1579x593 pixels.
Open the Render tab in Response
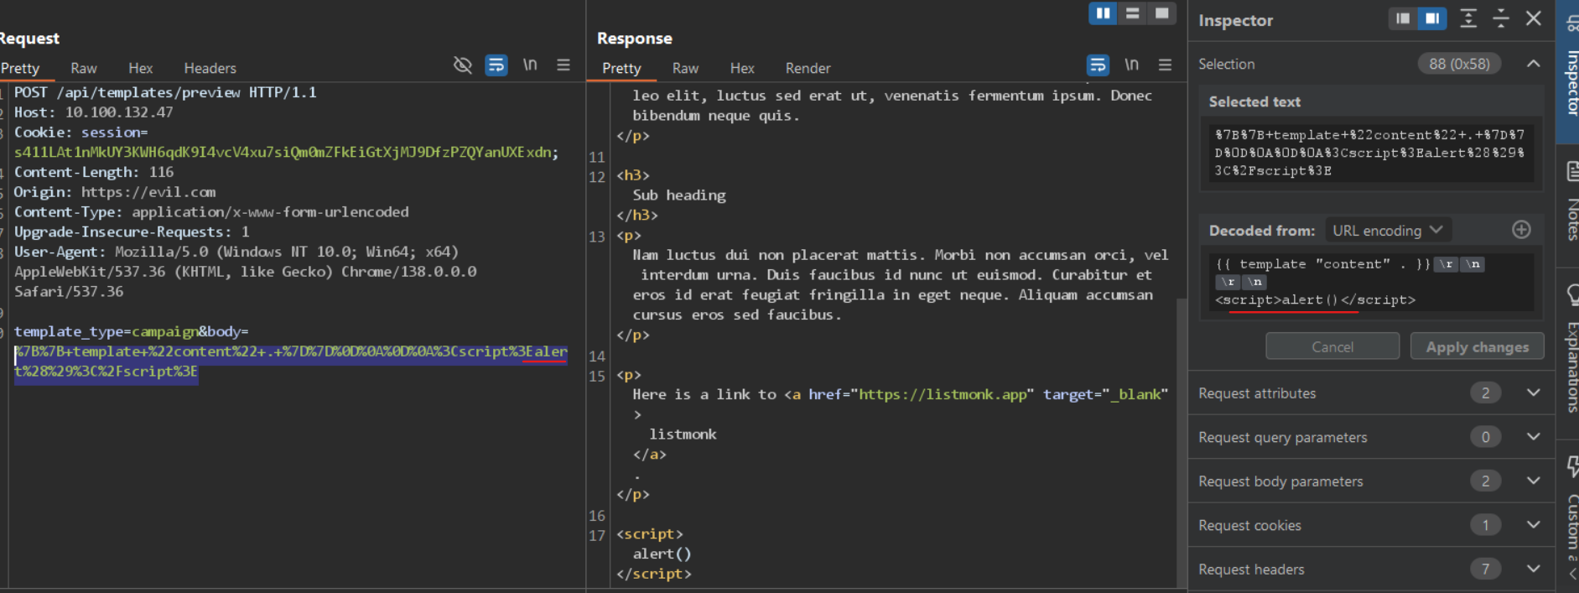[x=808, y=69]
